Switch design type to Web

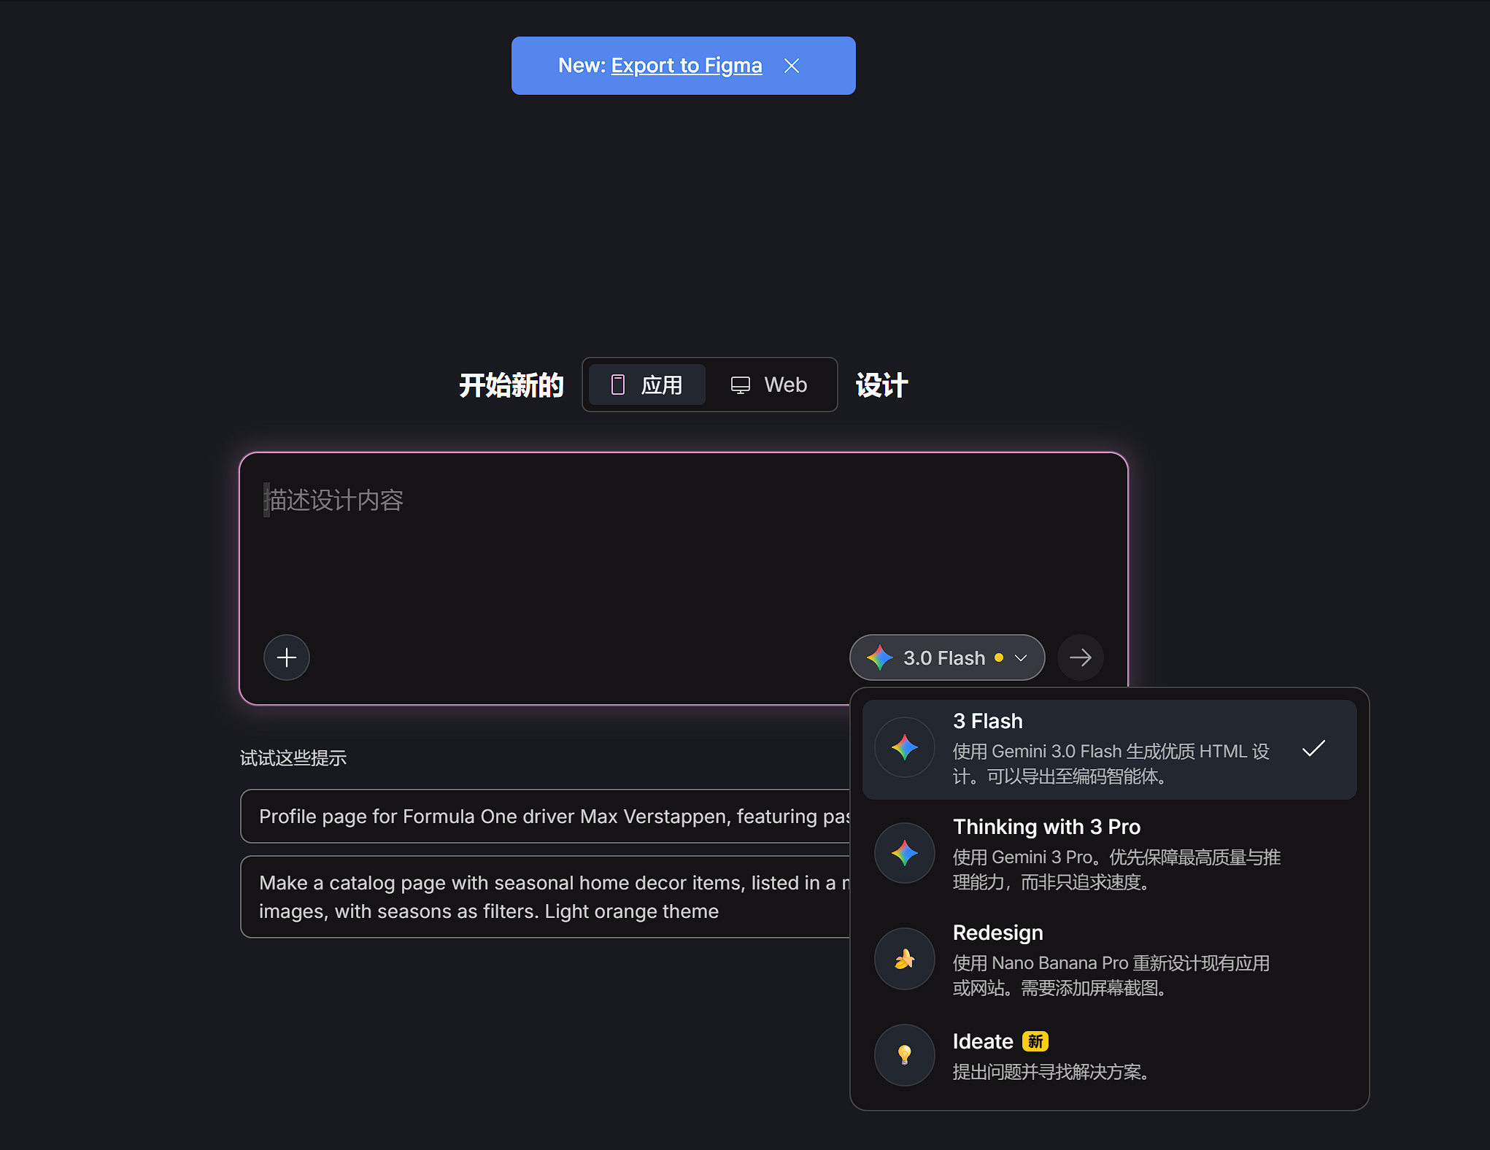[x=769, y=385]
